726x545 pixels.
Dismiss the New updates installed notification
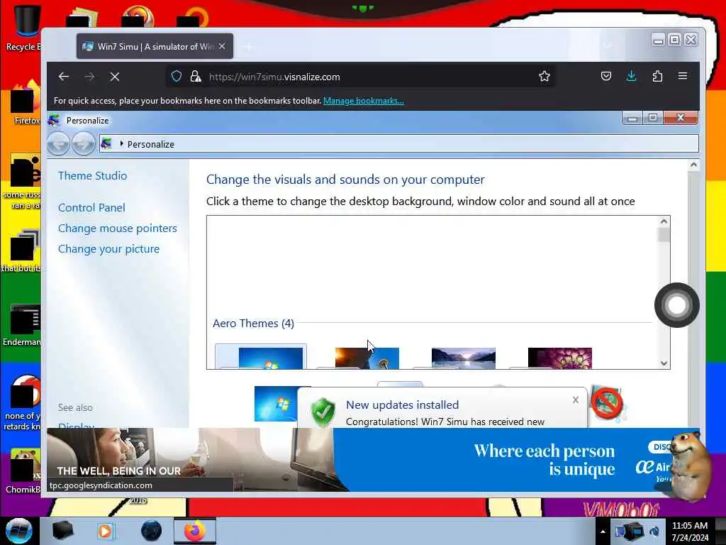coord(576,400)
